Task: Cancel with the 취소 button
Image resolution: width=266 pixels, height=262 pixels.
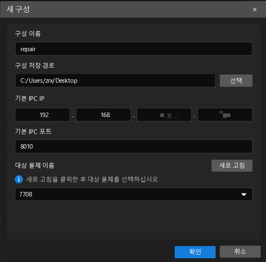Action: [240, 251]
